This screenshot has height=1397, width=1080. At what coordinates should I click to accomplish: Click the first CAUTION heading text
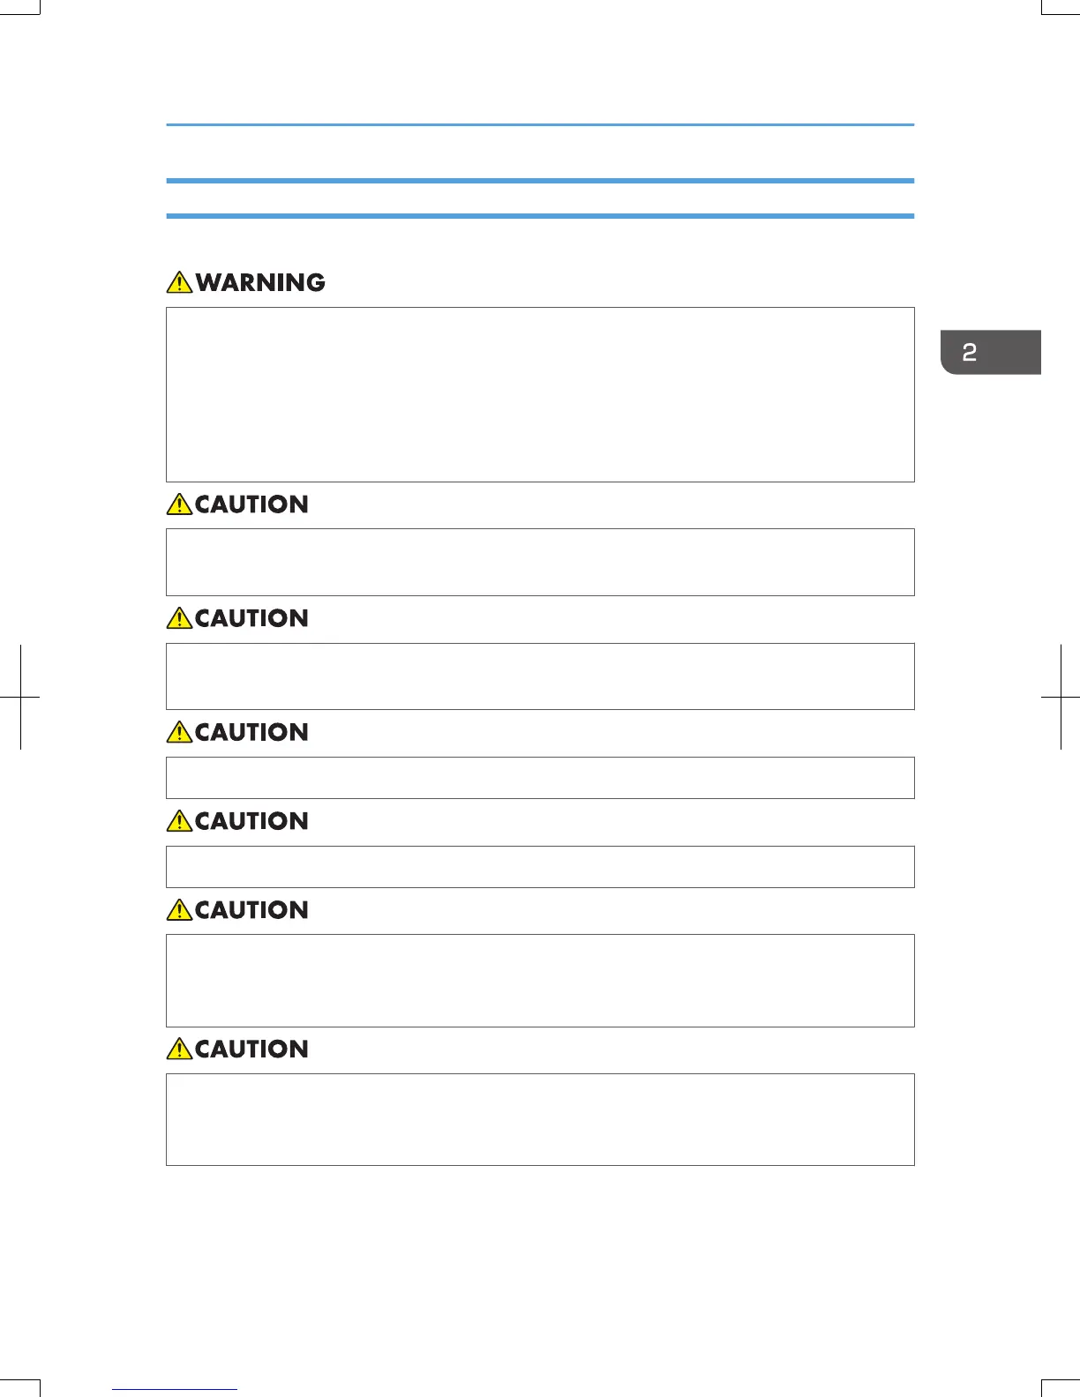coord(251,504)
